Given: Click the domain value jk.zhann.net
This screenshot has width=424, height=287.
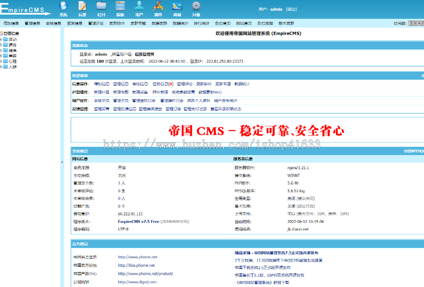Looking at the screenshot, I should pos(298,229).
